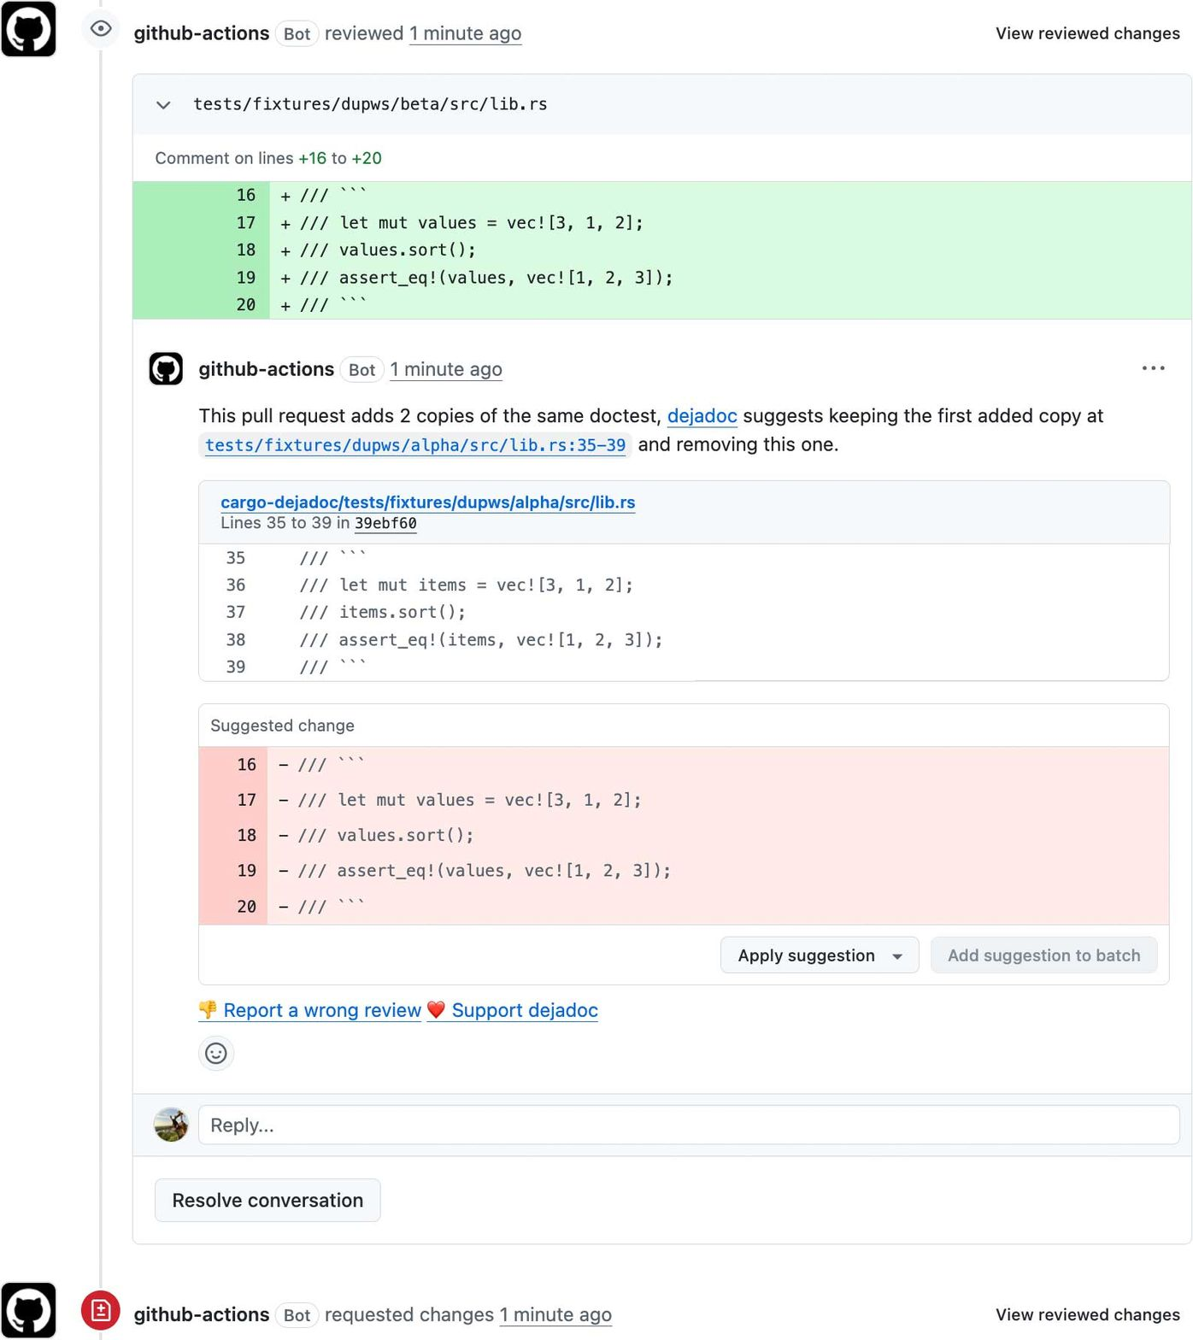This screenshot has height=1340, width=1193.
Task: Open commit 39ebf60
Action: point(385,523)
